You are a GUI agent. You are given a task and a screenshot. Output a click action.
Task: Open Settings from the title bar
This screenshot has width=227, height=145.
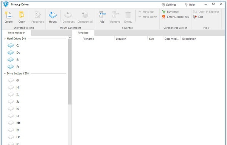click(x=169, y=5)
